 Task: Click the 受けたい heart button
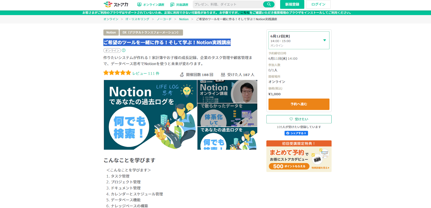[299, 119]
